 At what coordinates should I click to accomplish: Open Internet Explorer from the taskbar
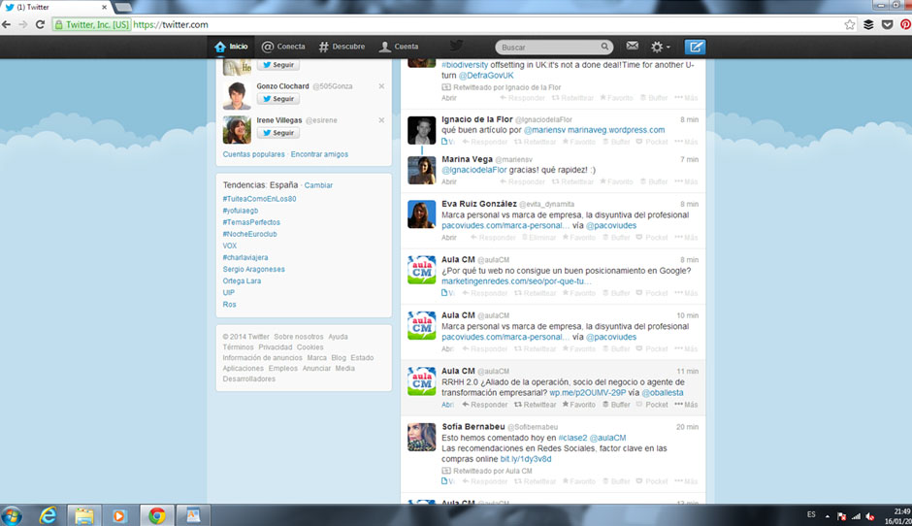coord(48,514)
